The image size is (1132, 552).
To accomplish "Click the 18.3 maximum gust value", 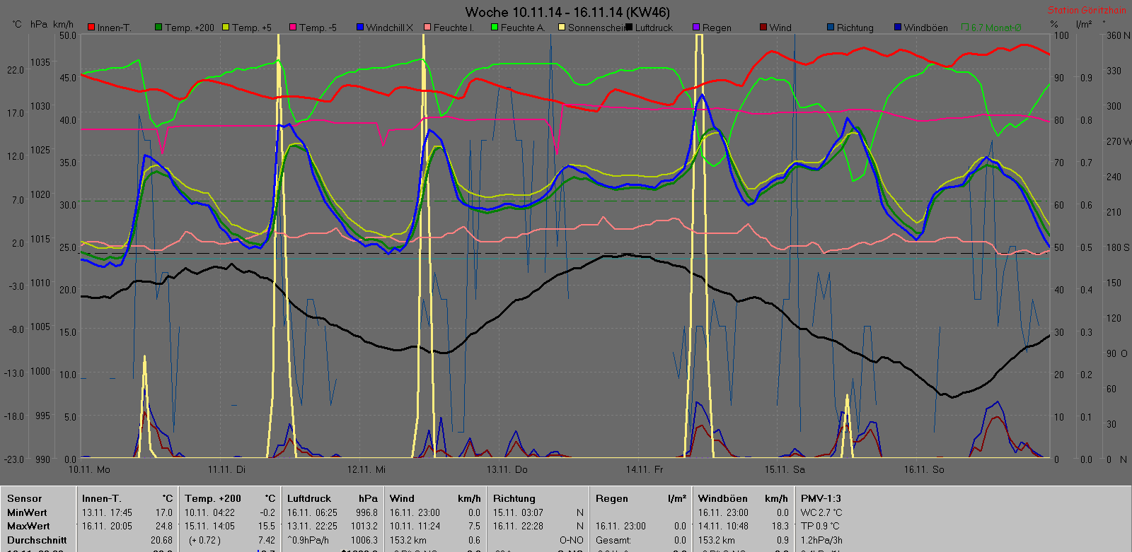I will click(x=780, y=526).
